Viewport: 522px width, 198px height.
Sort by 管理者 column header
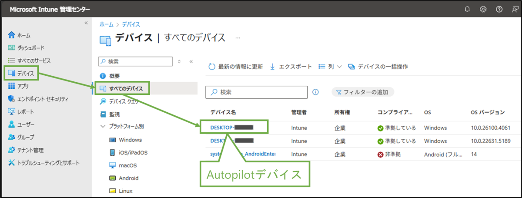pyautogui.click(x=299, y=112)
